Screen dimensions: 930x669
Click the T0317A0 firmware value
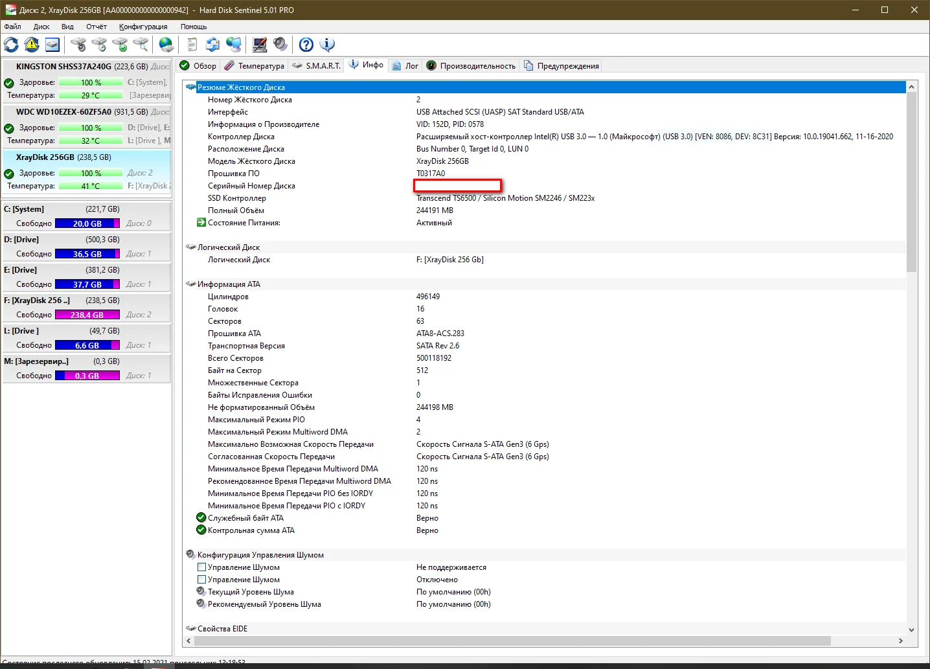coord(431,174)
